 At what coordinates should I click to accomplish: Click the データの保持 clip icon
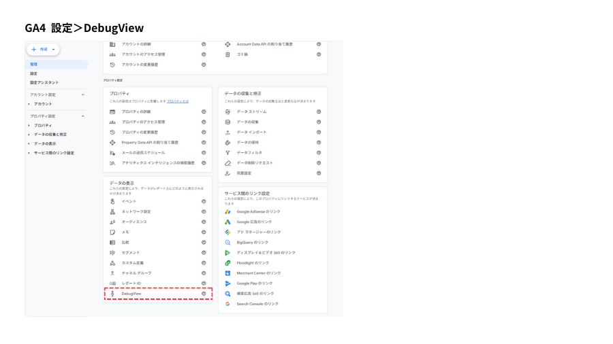(x=227, y=143)
